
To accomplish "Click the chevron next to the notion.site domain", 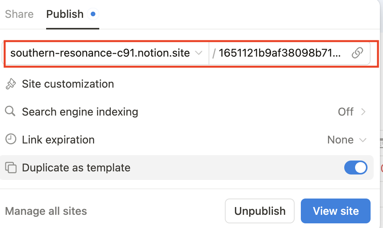I will coord(198,53).
